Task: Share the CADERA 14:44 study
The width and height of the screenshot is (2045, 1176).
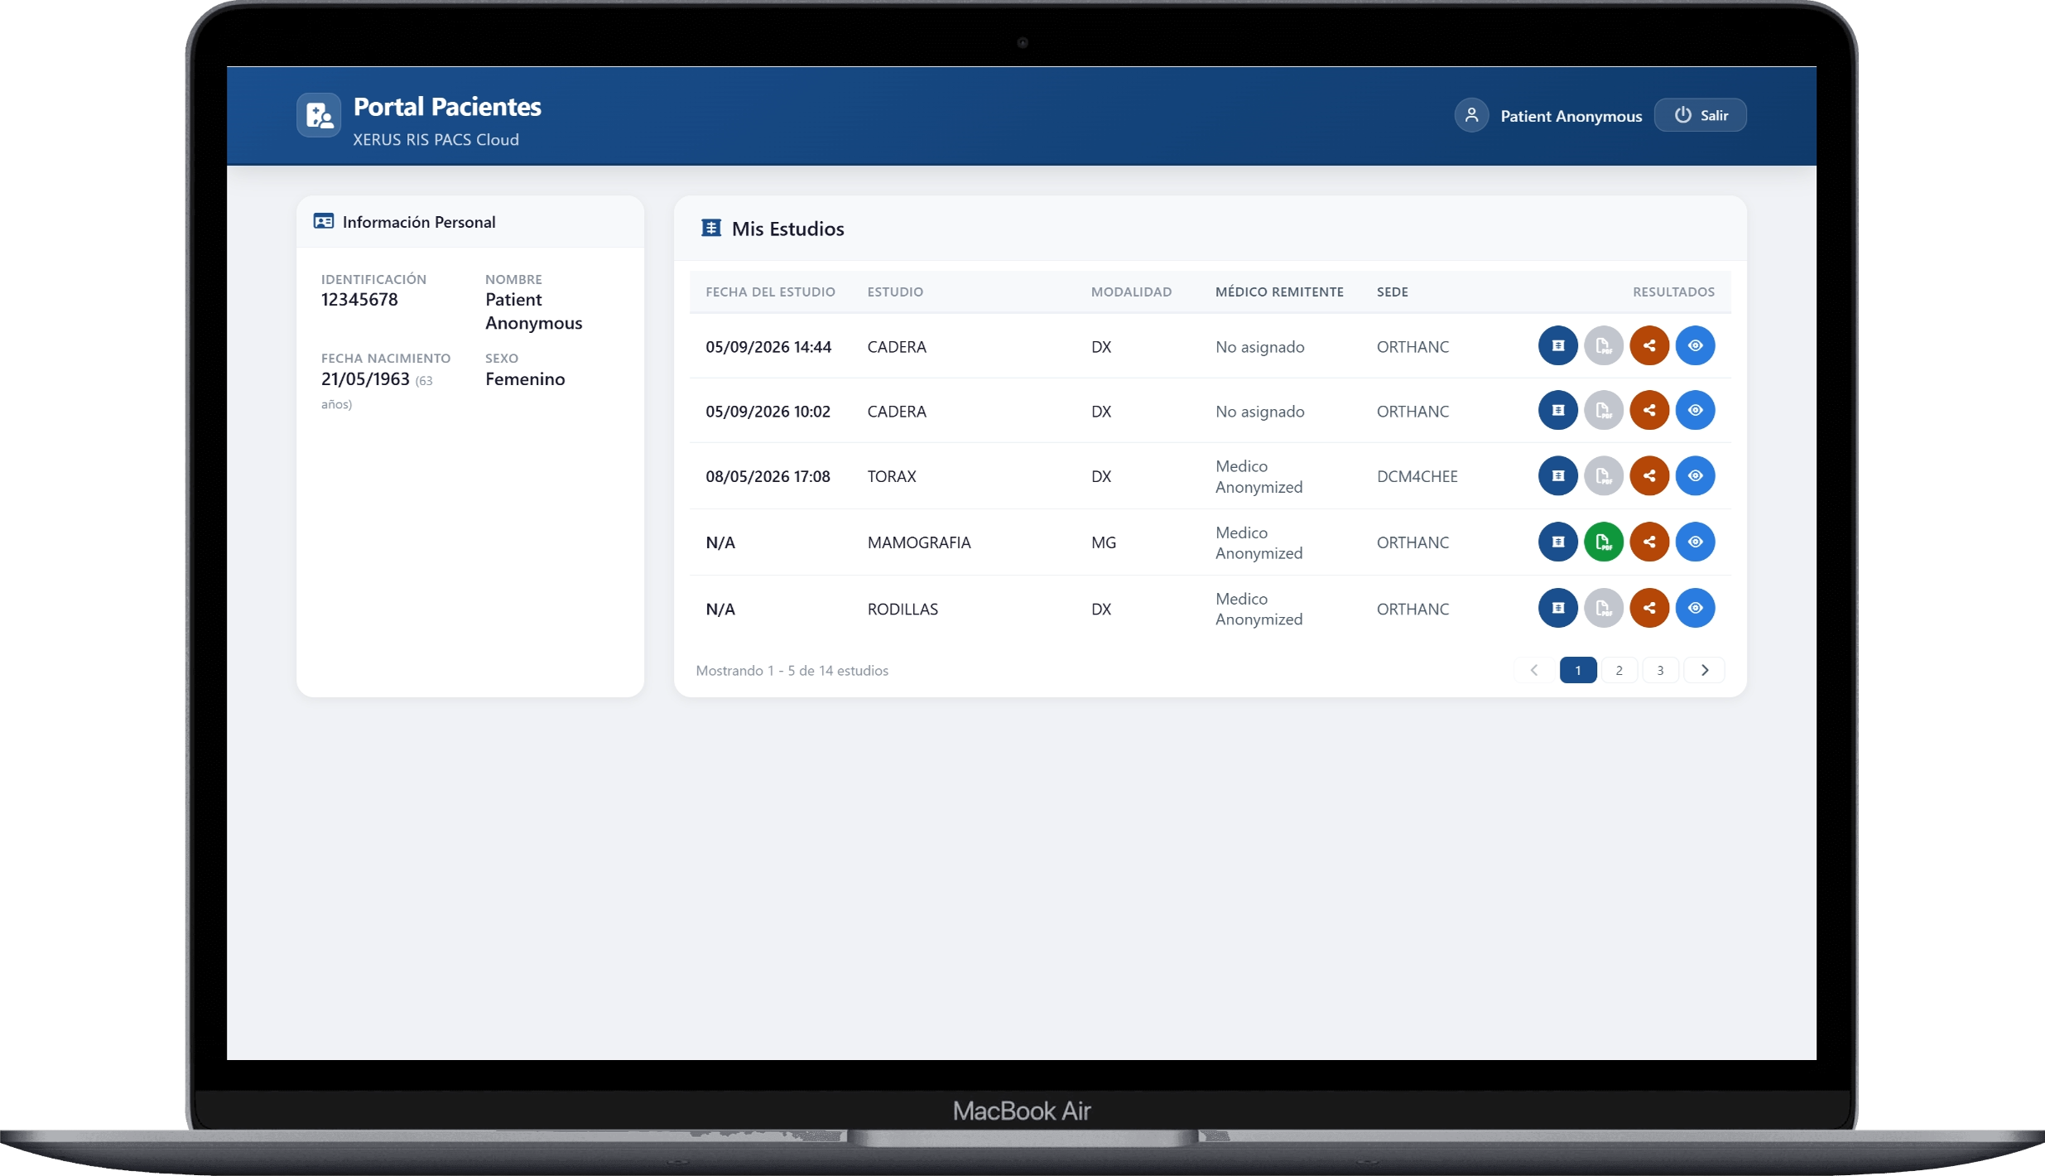Action: 1649,346
